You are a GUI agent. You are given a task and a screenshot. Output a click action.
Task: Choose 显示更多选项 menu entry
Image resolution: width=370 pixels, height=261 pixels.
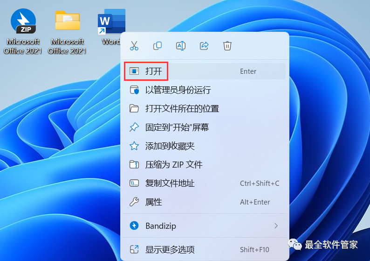click(x=205, y=249)
